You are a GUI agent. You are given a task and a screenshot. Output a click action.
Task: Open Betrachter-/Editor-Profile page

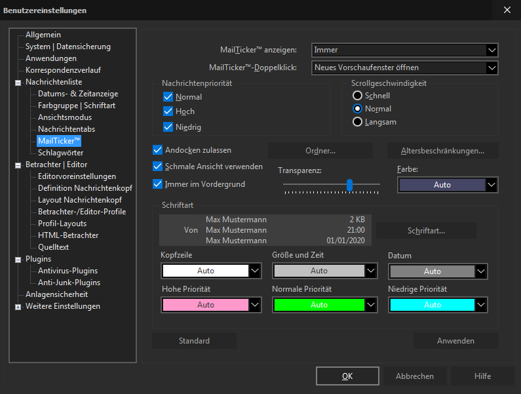pos(82,212)
